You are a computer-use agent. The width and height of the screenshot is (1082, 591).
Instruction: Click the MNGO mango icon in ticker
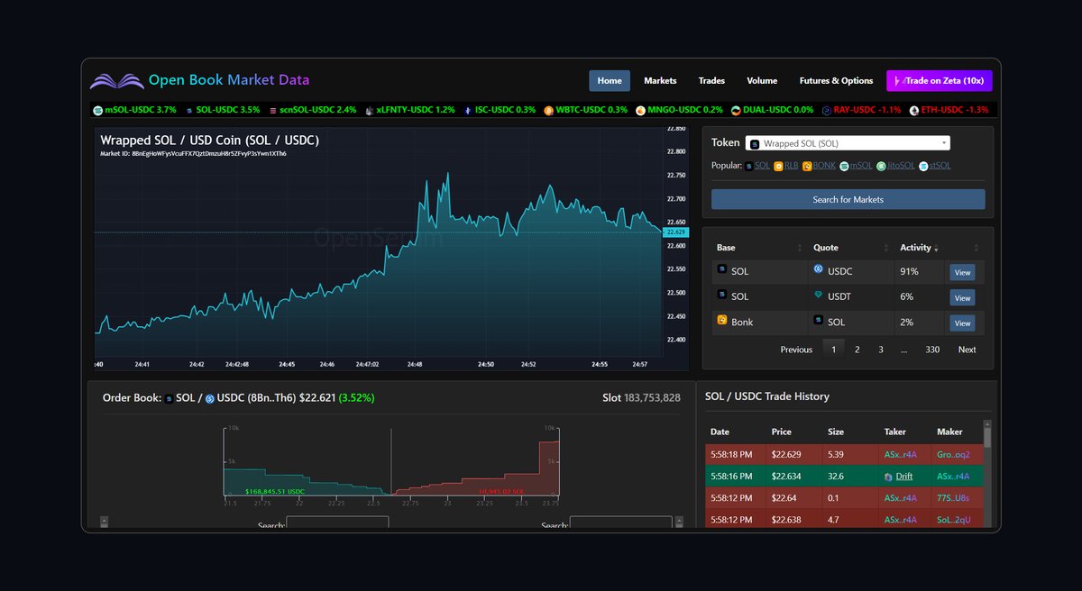[640, 110]
